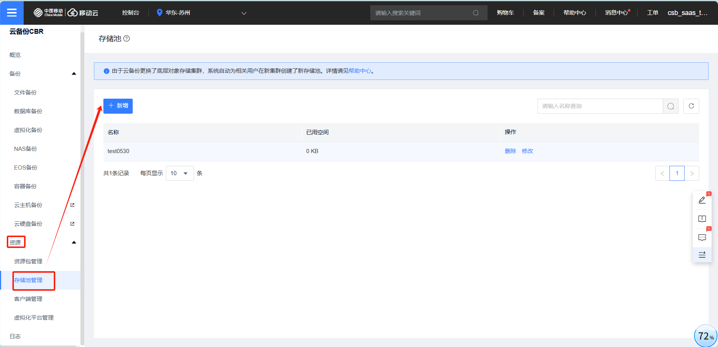Click the China Mobile cloud logo

click(x=66, y=13)
